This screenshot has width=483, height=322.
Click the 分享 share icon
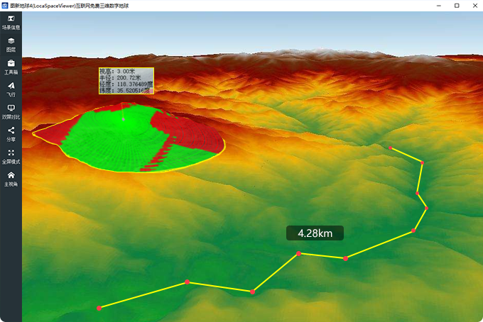click(x=11, y=133)
